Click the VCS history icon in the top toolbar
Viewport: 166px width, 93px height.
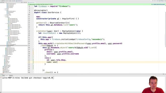(161, 1)
